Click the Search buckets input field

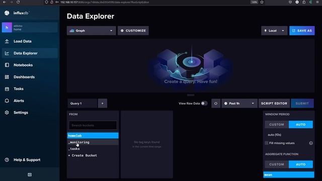(x=93, y=125)
